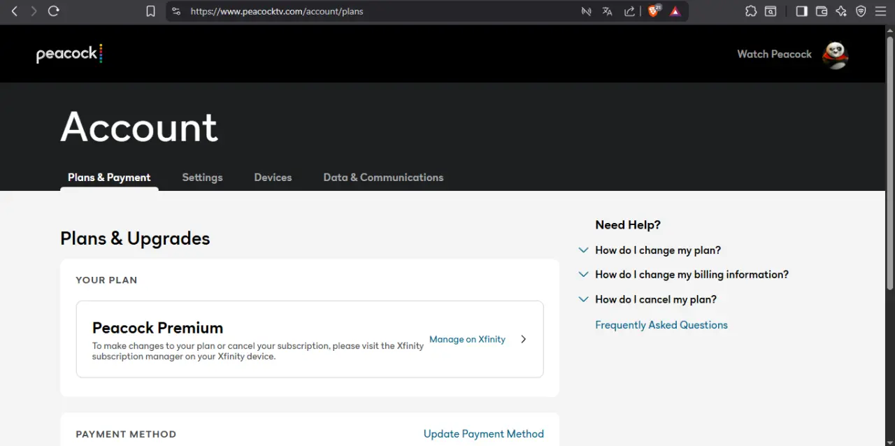Open the Devices tab
Viewport: 895px width, 446px height.
pyautogui.click(x=273, y=178)
